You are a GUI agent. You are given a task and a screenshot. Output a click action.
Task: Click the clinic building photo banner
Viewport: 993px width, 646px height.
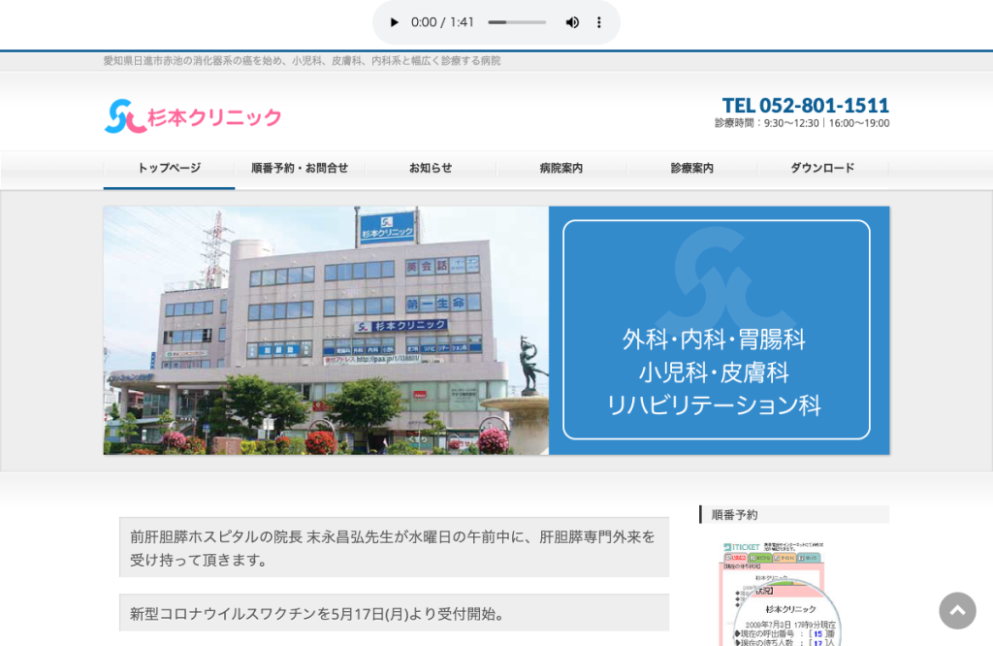pyautogui.click(x=326, y=330)
